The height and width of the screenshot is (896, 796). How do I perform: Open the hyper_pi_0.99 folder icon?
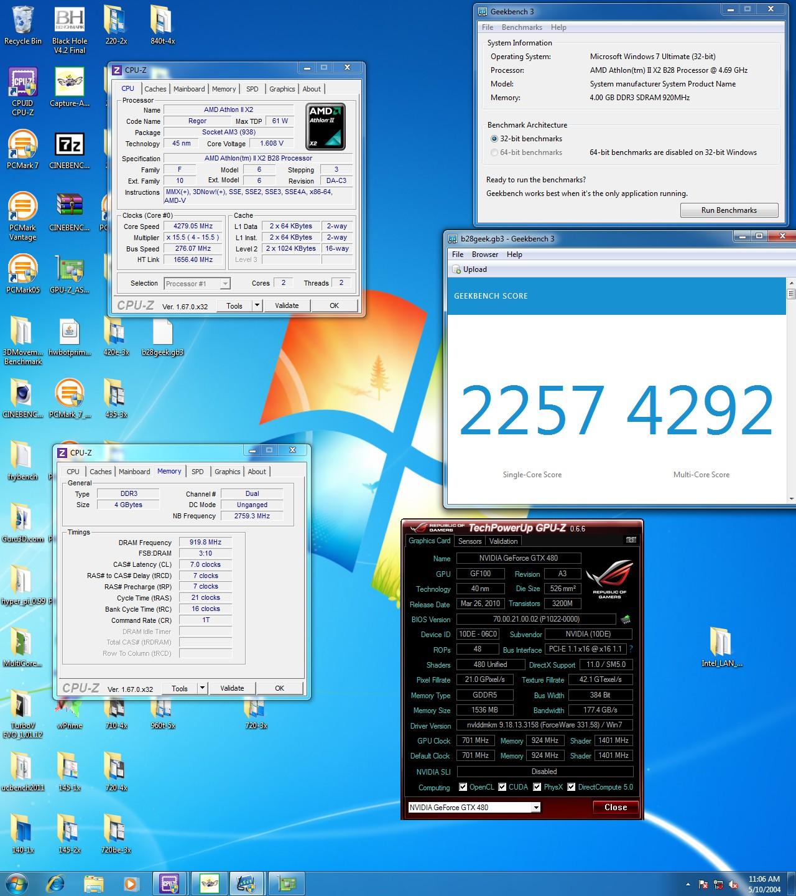23,586
